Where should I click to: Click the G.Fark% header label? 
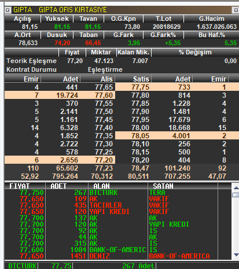[163, 35]
